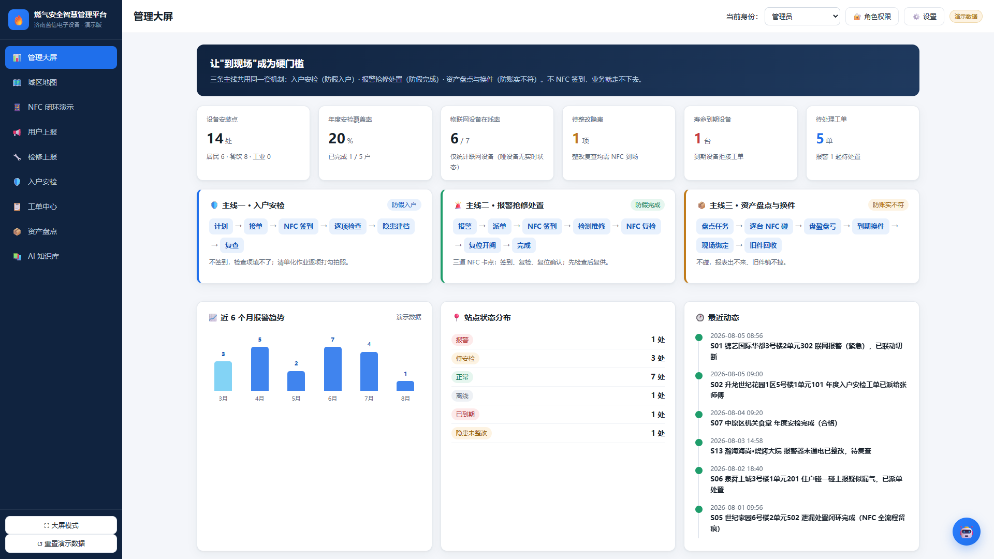994x559 pixels.
Task: Click the 工单中心 clipboard icon
Action: click(x=17, y=207)
